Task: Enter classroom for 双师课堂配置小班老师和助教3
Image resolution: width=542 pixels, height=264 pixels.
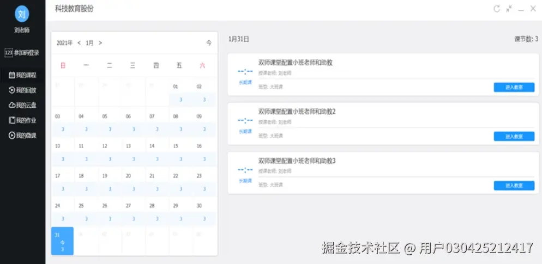Action: point(514,186)
